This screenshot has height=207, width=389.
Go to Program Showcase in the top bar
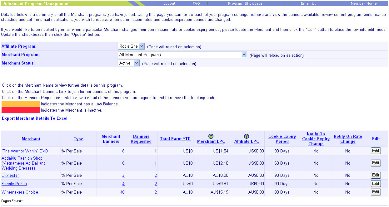coord(245,3)
